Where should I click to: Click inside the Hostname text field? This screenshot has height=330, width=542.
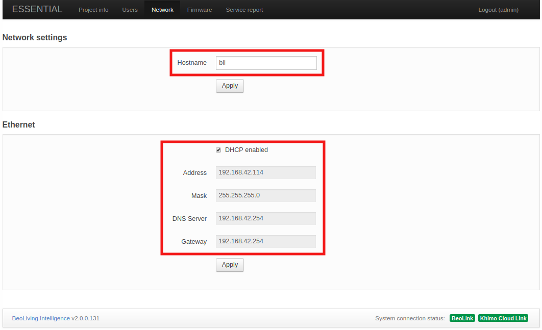point(266,62)
